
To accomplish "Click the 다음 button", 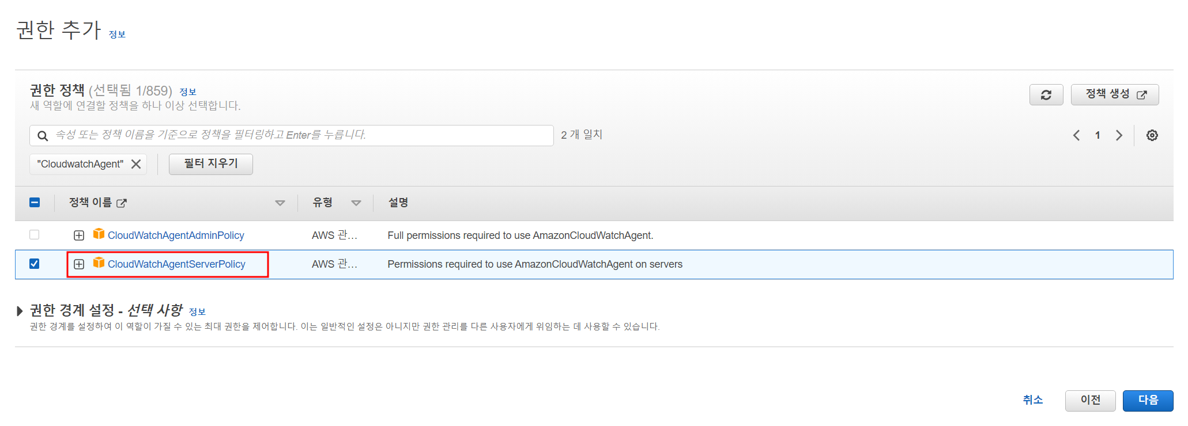I will click(1148, 401).
